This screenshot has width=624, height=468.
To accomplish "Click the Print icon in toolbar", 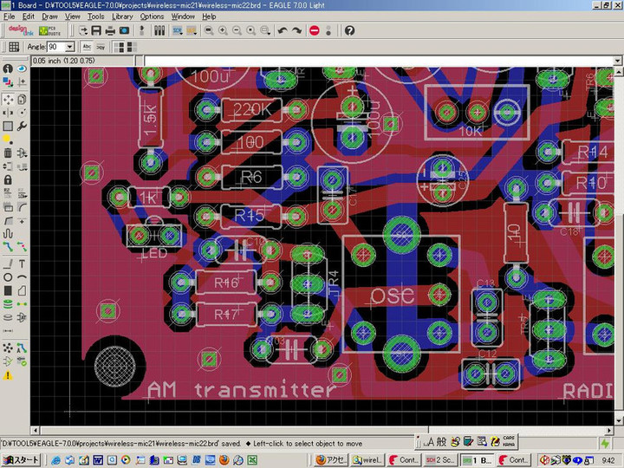I will (x=110, y=30).
